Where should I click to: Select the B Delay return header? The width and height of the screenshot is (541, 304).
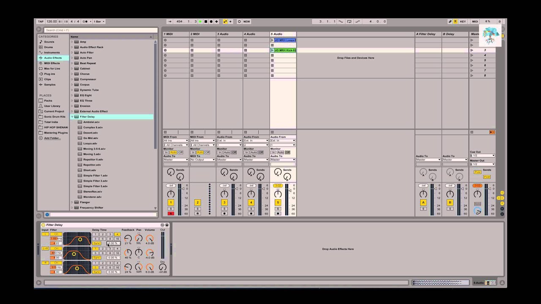[455, 34]
